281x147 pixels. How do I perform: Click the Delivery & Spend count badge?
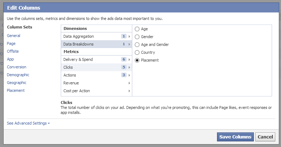point(124,59)
